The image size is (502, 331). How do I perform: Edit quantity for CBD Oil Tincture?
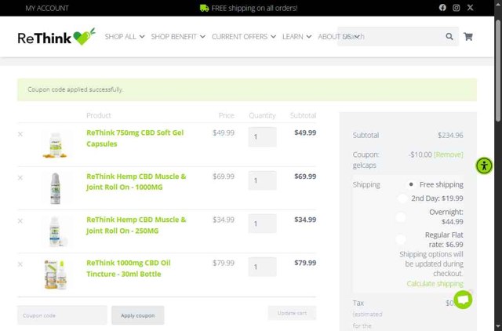[x=262, y=267]
